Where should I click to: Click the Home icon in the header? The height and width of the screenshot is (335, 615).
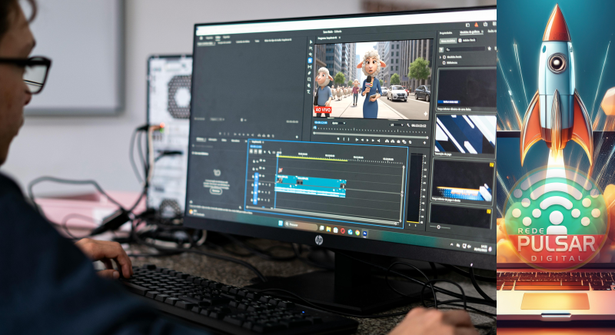pos(201,38)
